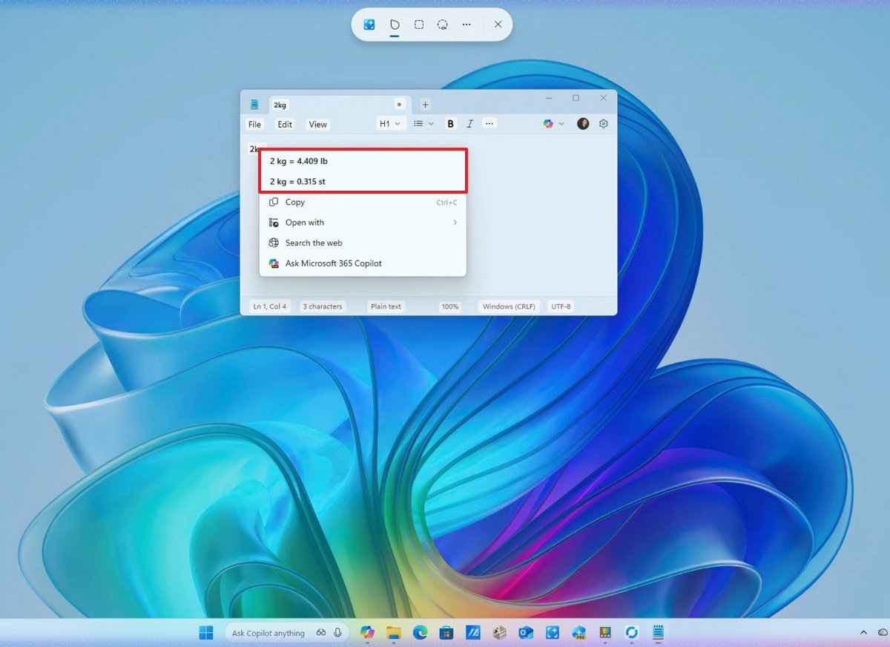
Task: Expand the H1 heading dropdown
Action: coord(390,124)
